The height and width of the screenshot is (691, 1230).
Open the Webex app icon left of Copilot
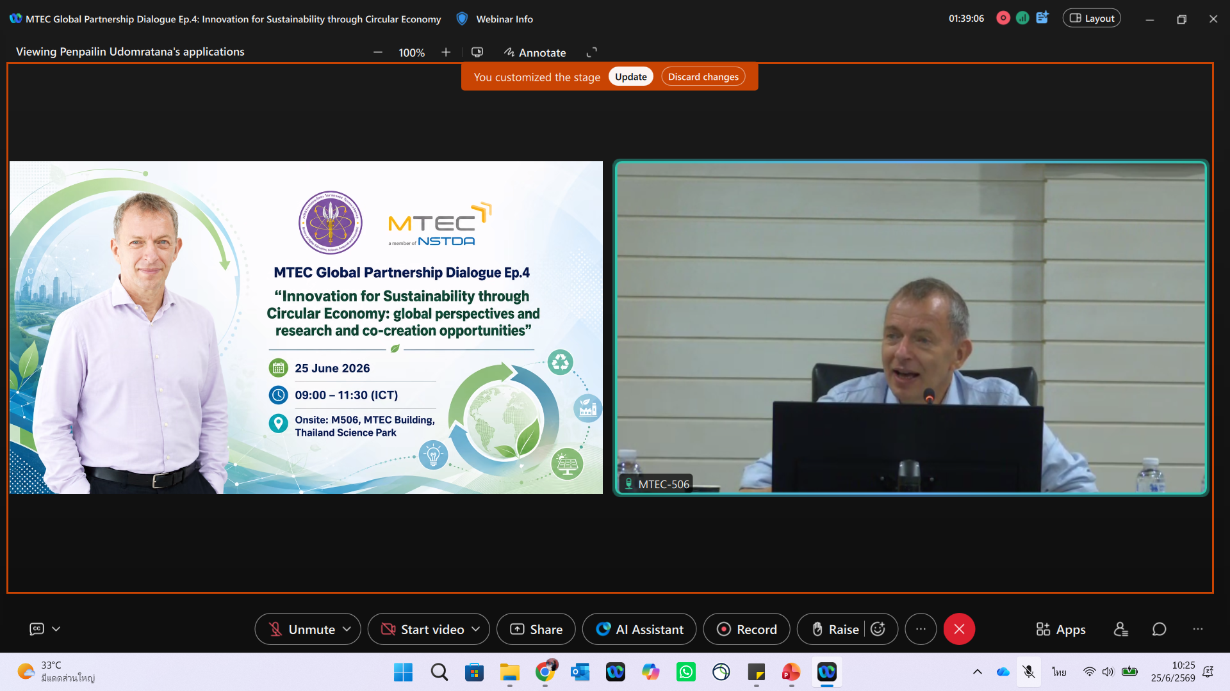[x=616, y=672]
